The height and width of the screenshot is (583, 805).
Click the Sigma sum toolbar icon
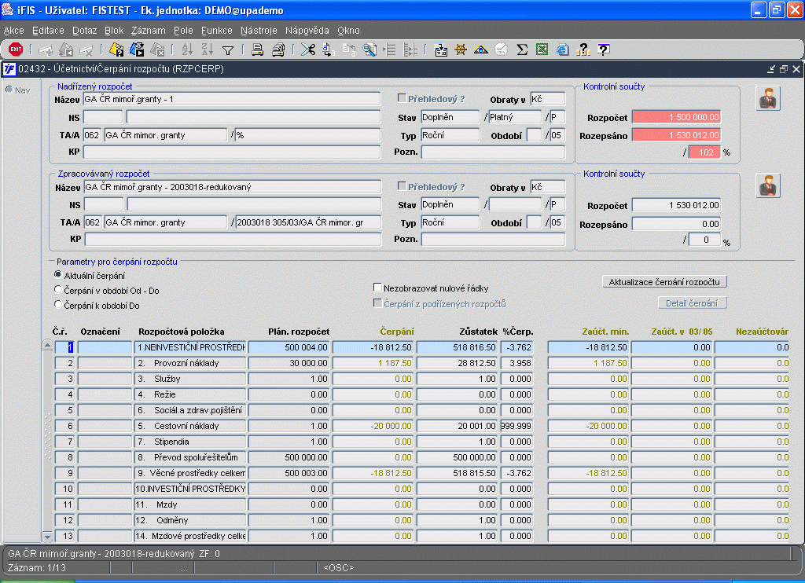tap(521, 49)
